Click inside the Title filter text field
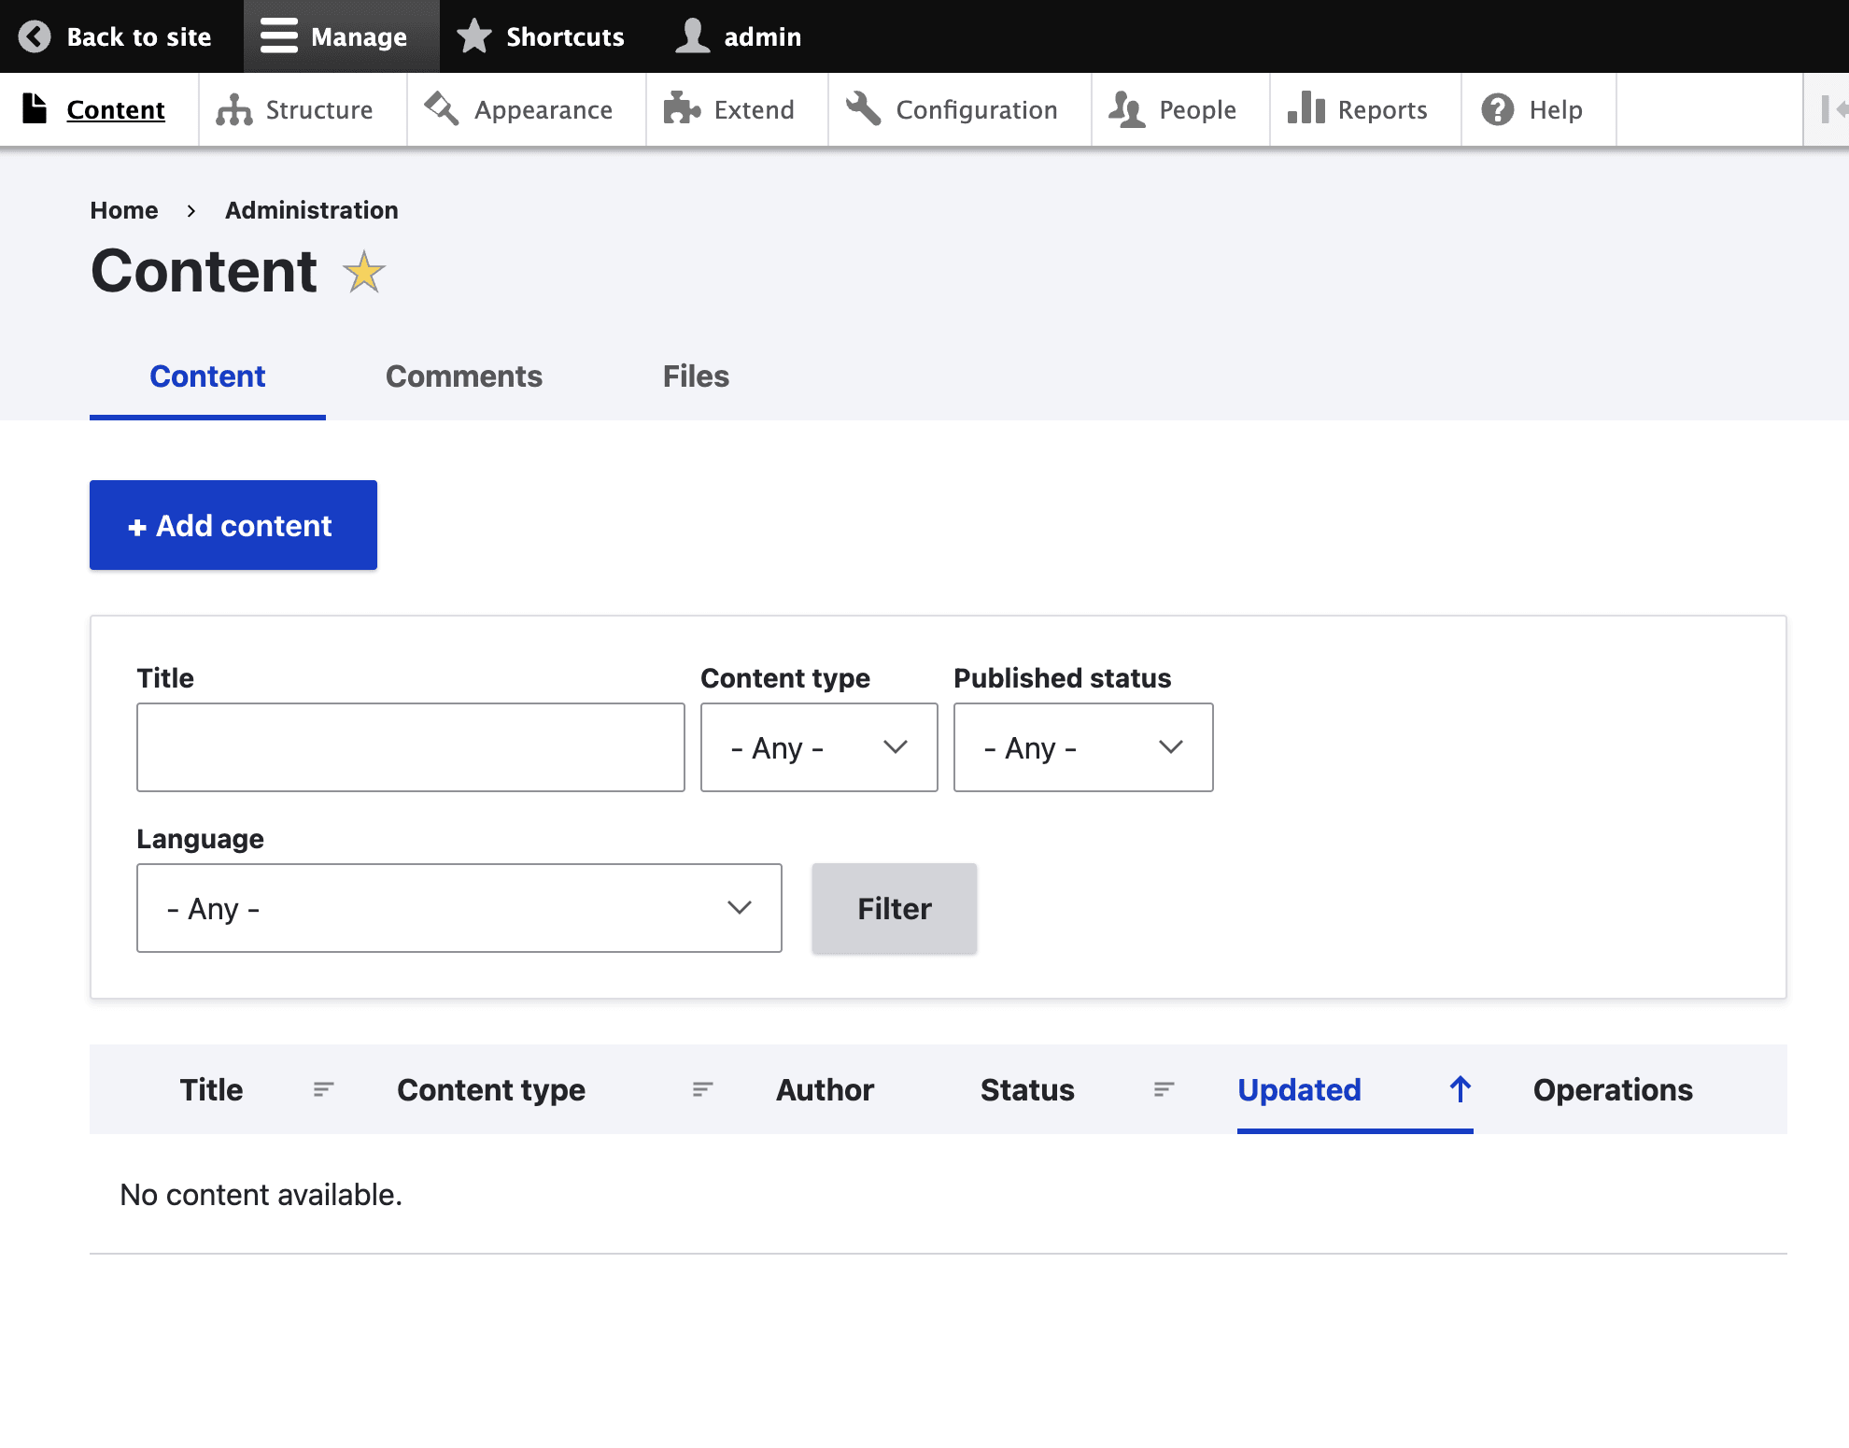The height and width of the screenshot is (1448, 1849). pyautogui.click(x=410, y=747)
